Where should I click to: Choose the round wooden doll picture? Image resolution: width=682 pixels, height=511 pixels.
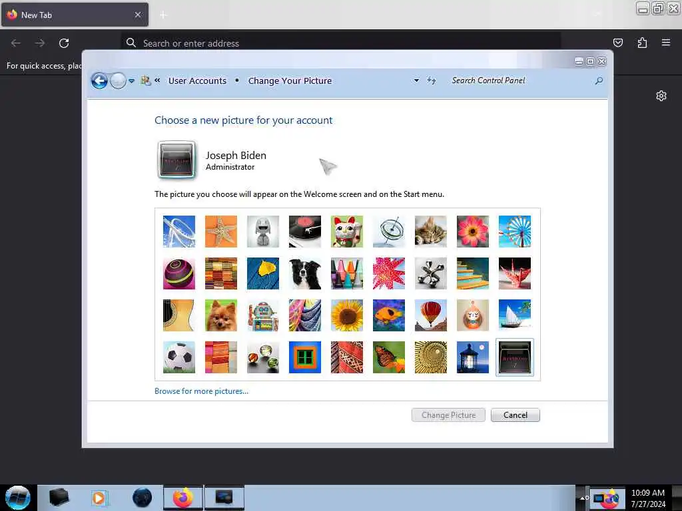(x=473, y=315)
